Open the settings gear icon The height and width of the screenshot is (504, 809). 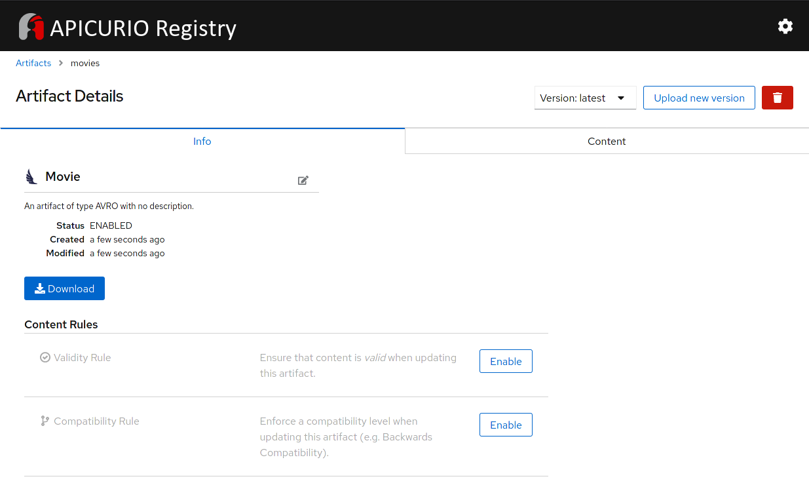[x=785, y=26]
